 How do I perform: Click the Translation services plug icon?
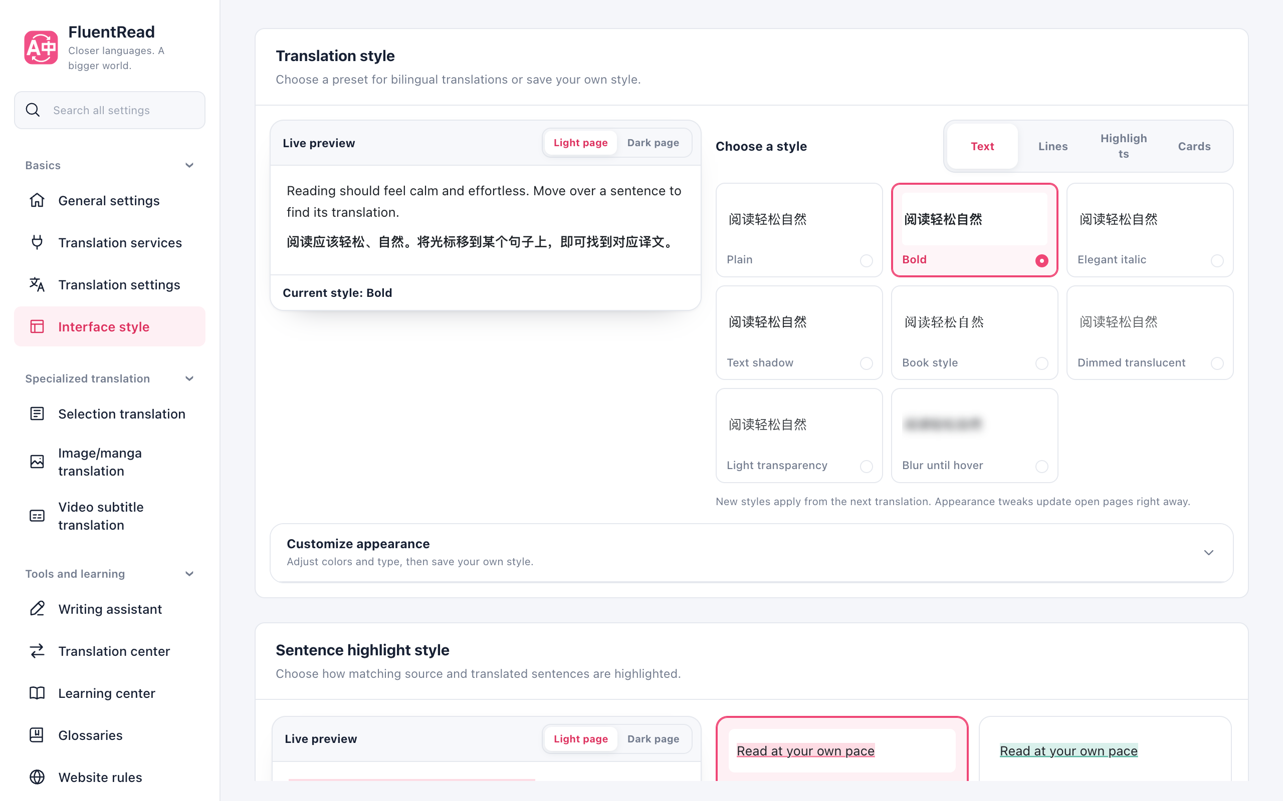point(37,242)
